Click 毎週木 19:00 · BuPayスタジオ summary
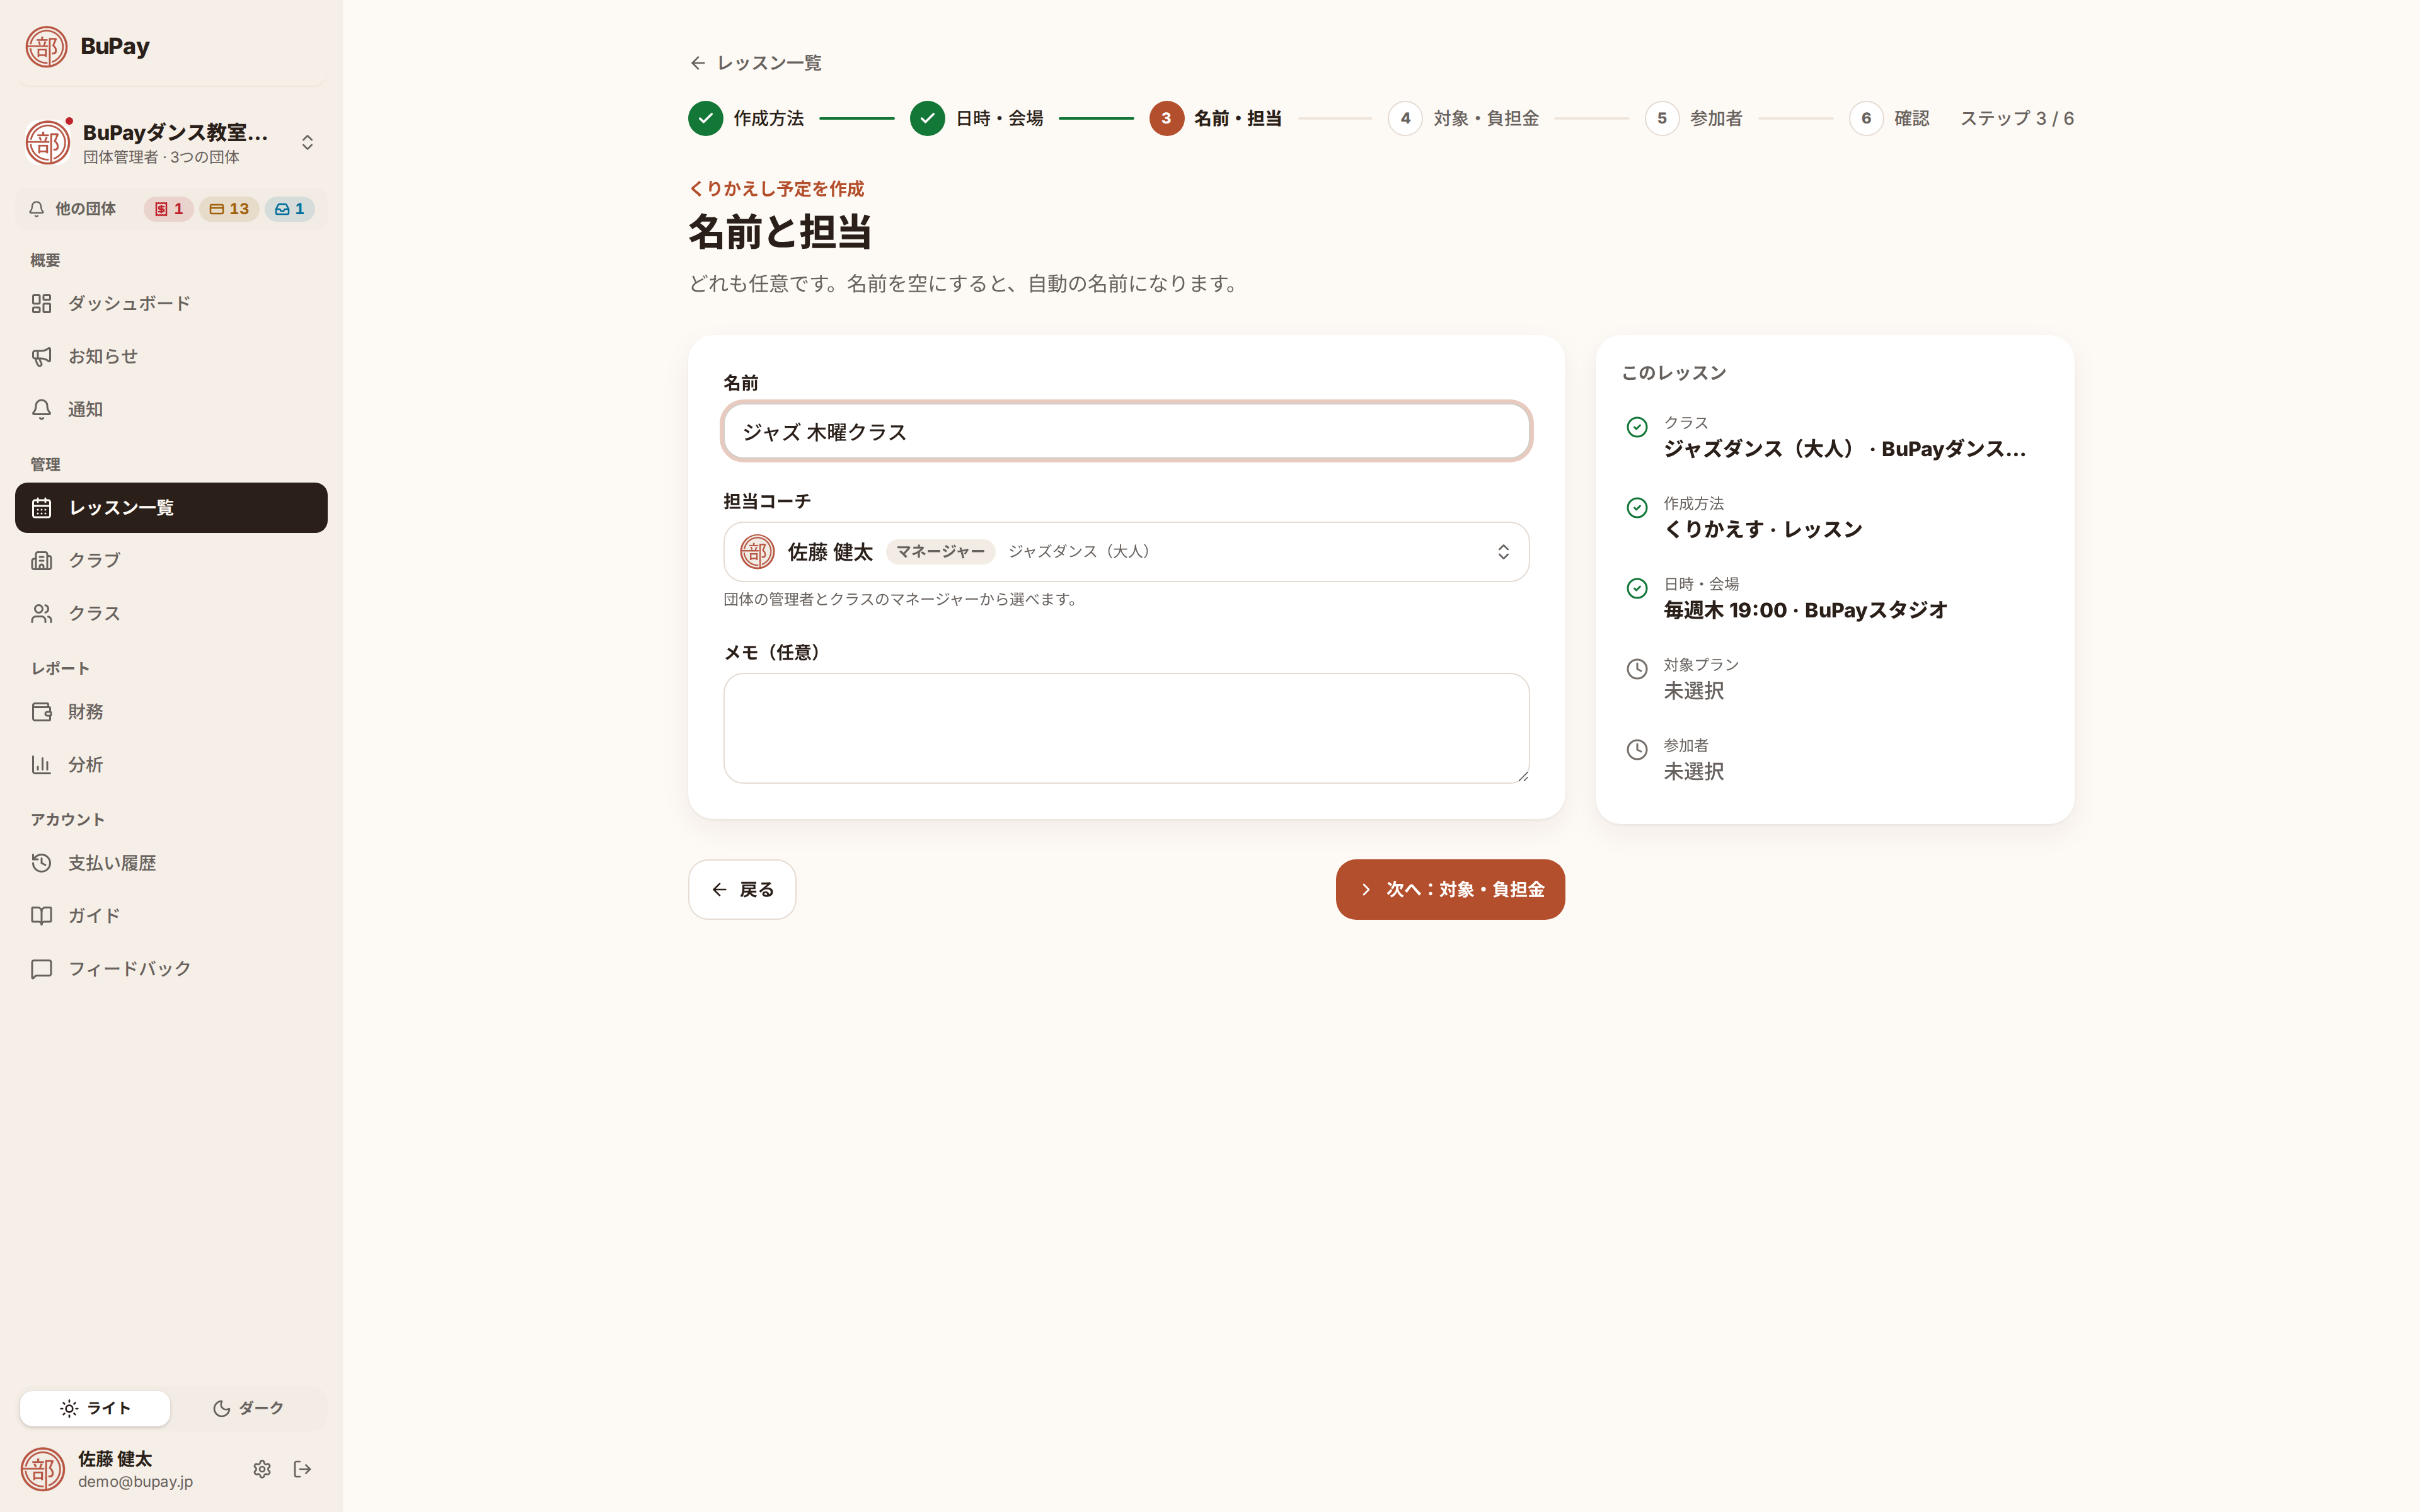The width and height of the screenshot is (2420, 1512). click(x=1805, y=610)
